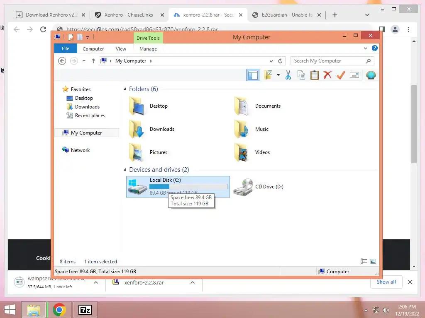Select the CD Drive (D:) item
The width and height of the screenshot is (425, 318).
258,187
